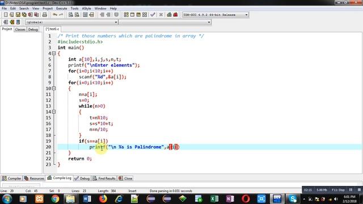Select the Project sidebar tab

(x=7, y=29)
